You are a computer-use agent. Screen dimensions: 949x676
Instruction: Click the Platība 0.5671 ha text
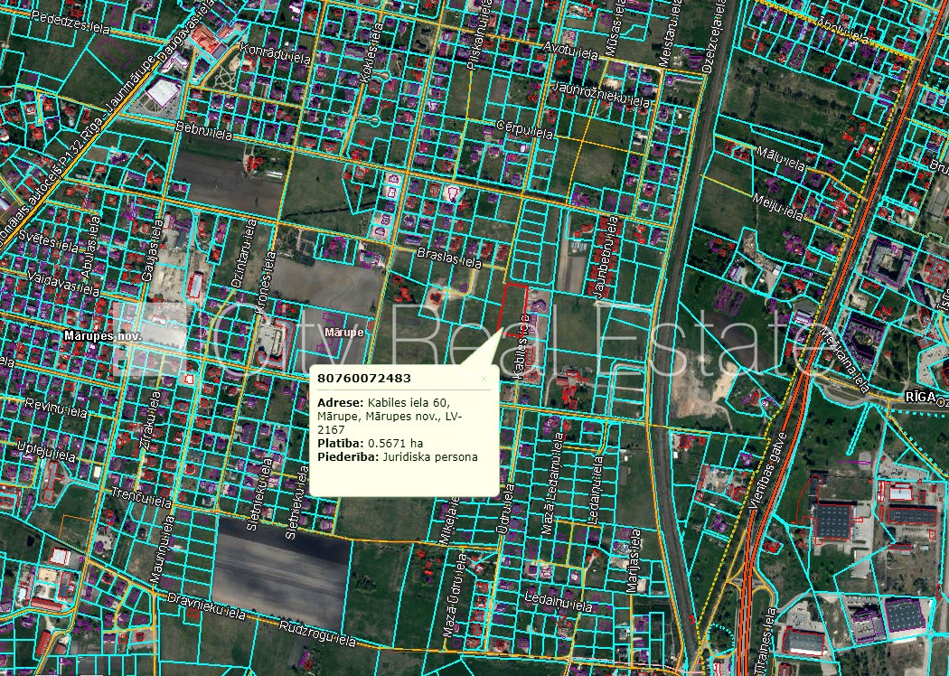pos(371,443)
